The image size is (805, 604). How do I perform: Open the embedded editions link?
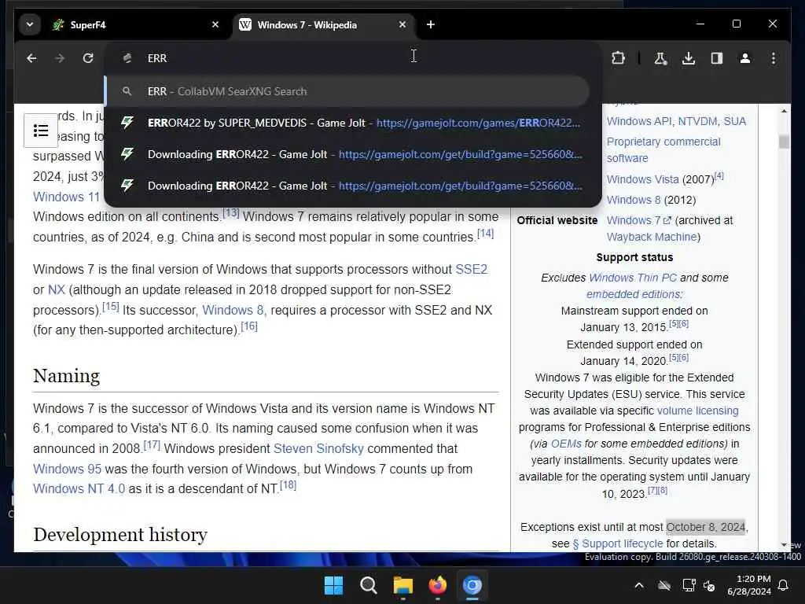[x=634, y=294]
